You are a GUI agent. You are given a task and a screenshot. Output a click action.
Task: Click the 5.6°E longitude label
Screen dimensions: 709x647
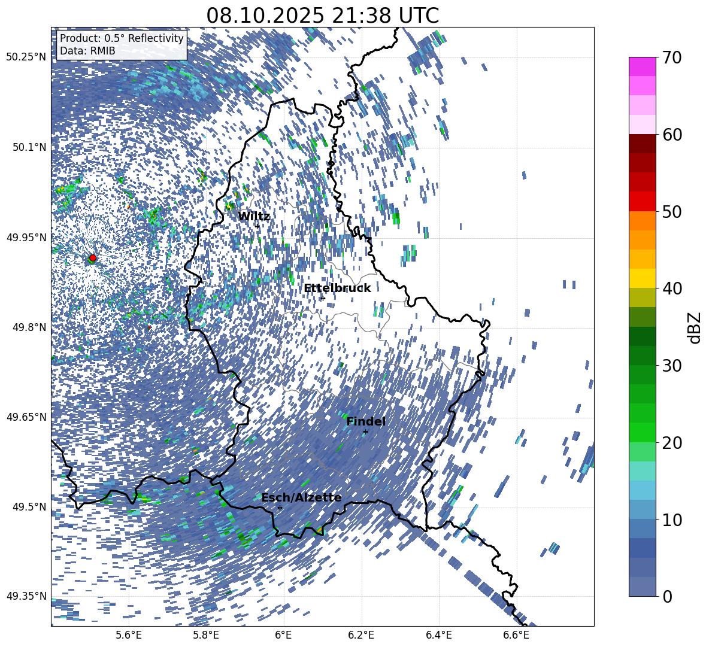tap(128, 636)
